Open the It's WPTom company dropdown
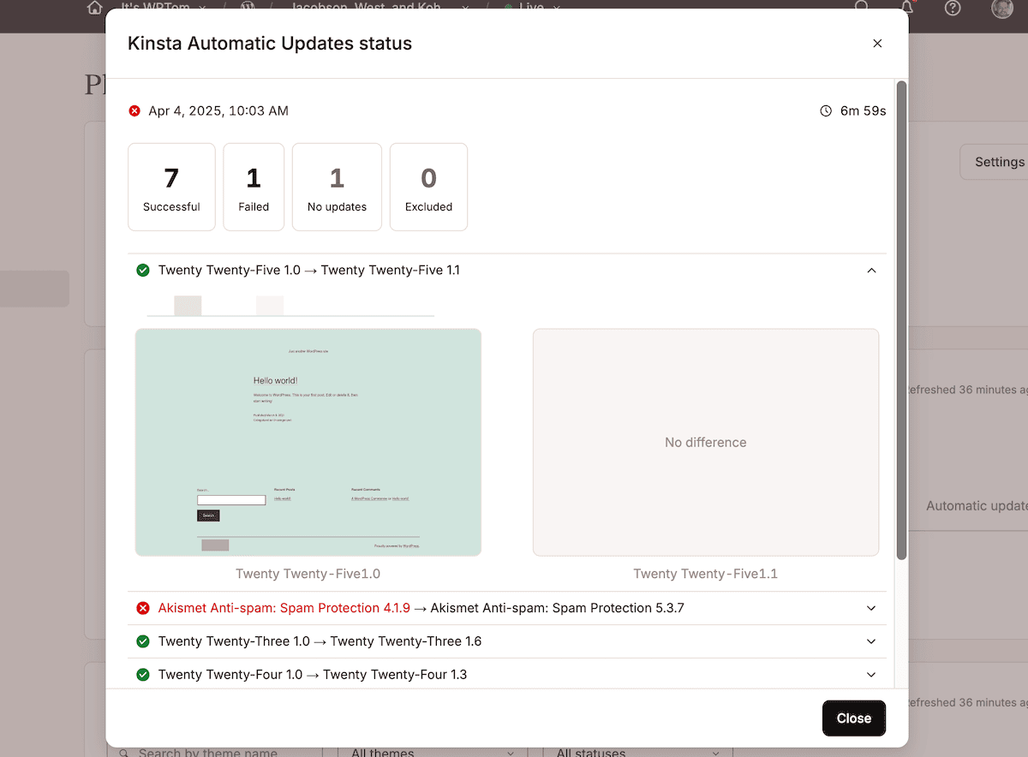Image resolution: width=1028 pixels, height=757 pixels. click(163, 7)
